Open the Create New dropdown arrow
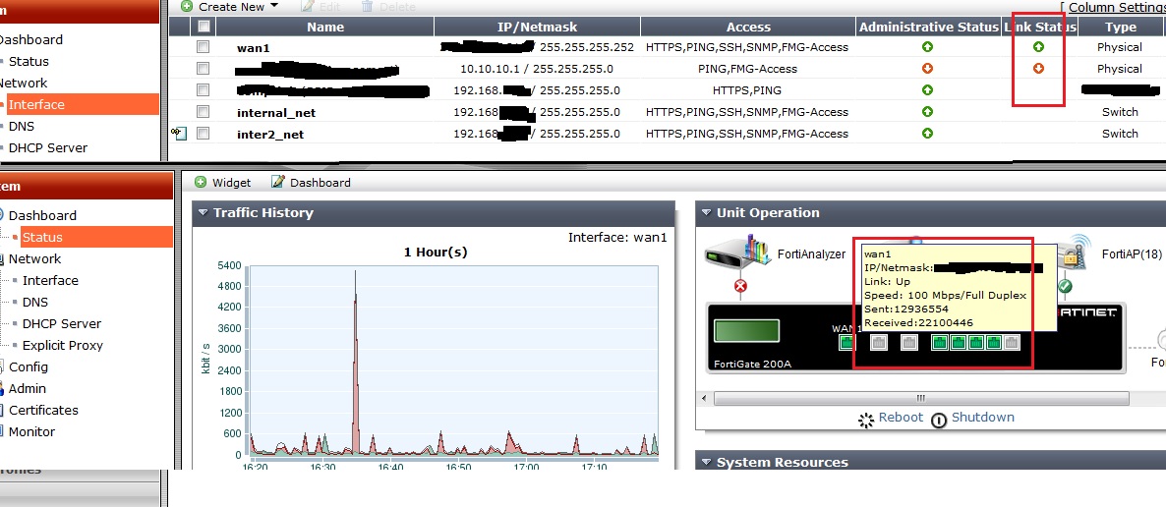Image resolution: width=1166 pixels, height=507 pixels. (x=273, y=5)
